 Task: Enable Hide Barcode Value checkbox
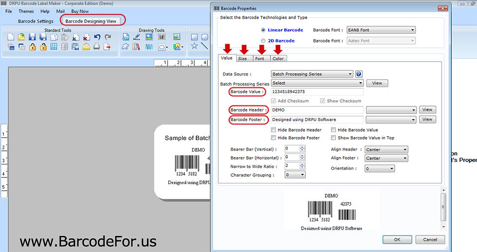(x=333, y=130)
